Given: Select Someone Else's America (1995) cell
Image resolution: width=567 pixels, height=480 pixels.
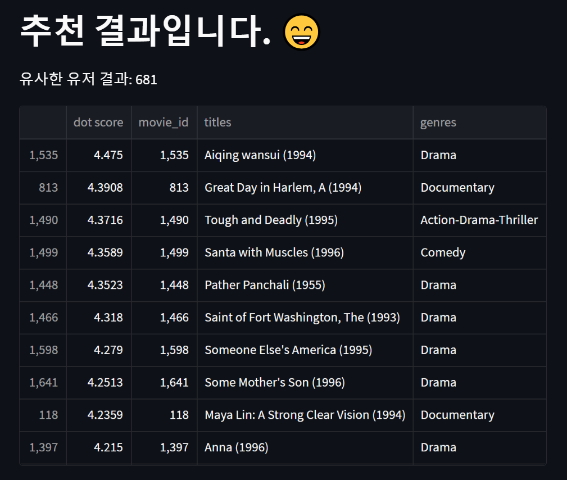Looking at the screenshot, I should click(305, 350).
